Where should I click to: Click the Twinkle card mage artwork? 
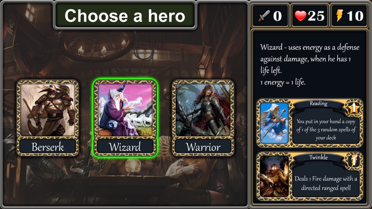coord(274,176)
